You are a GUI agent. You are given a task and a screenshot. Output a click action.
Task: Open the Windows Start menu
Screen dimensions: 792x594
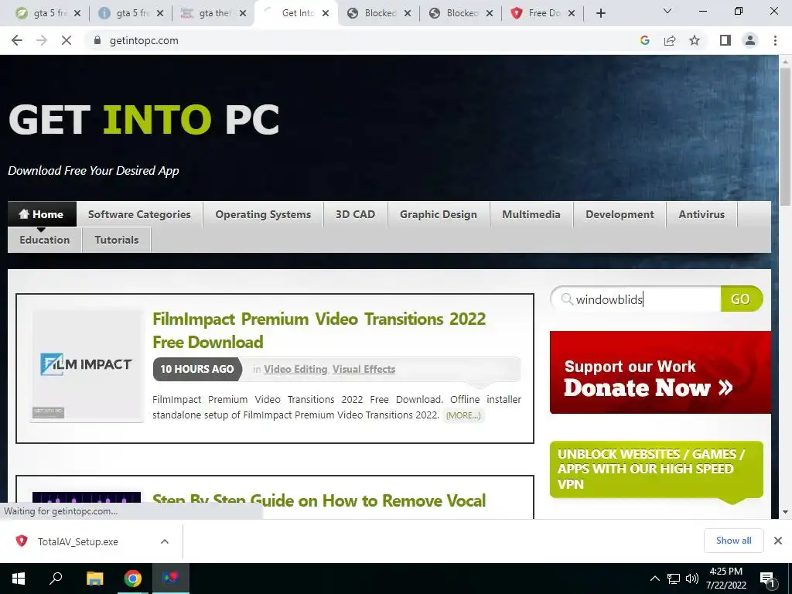click(19, 579)
